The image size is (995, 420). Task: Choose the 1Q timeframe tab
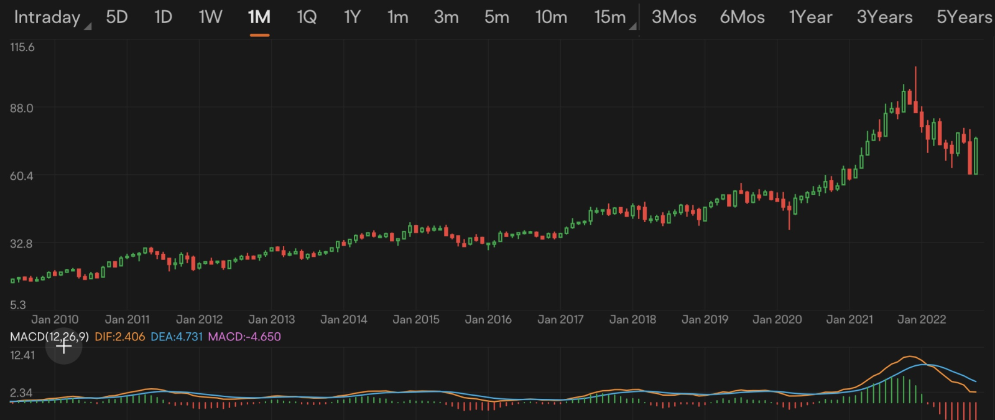(x=307, y=17)
